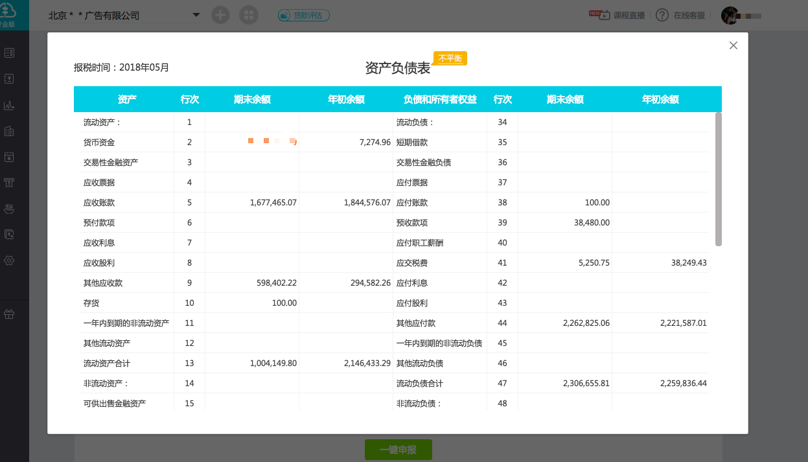Open the four-square grid icon
Image resolution: width=808 pixels, height=462 pixels.
tap(248, 15)
